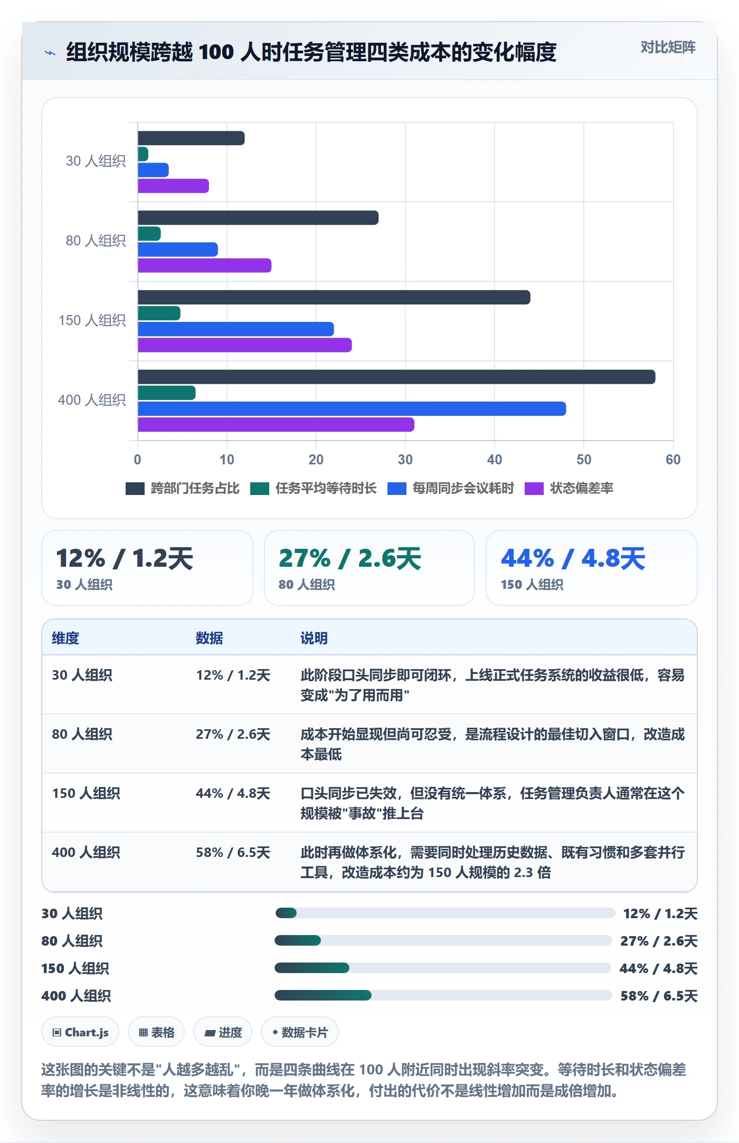739x1143 pixels.
Task: Select the 150 人组织 table row label
Action: tap(86, 793)
